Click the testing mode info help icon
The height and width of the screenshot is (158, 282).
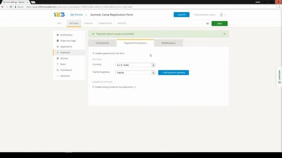tap(135, 87)
